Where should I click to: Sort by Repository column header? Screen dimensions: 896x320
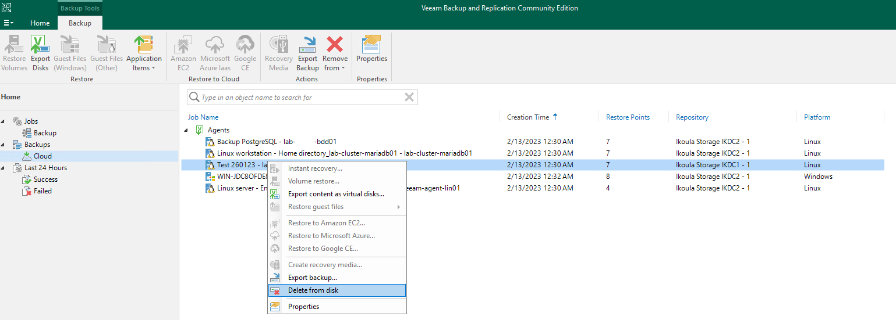[x=692, y=117]
